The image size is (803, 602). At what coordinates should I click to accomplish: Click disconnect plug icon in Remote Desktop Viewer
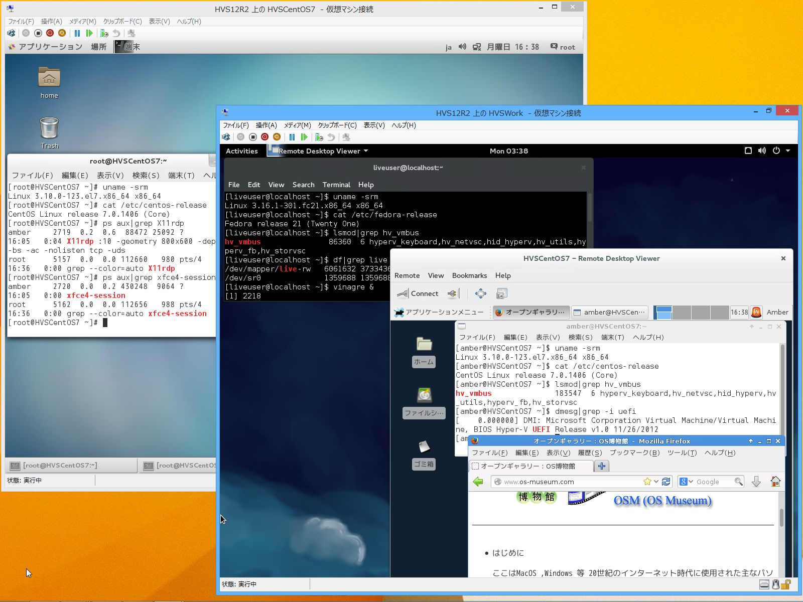pyautogui.click(x=453, y=293)
